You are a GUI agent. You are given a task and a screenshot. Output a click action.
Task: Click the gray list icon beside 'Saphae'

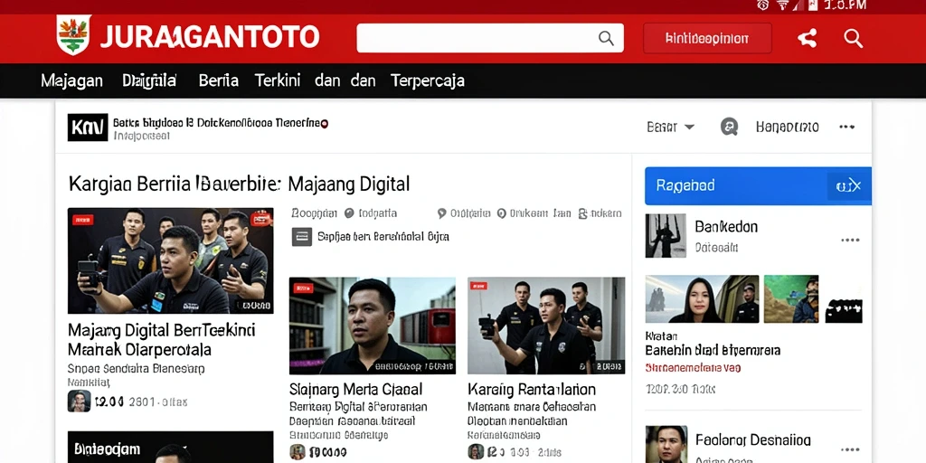pyautogui.click(x=301, y=237)
